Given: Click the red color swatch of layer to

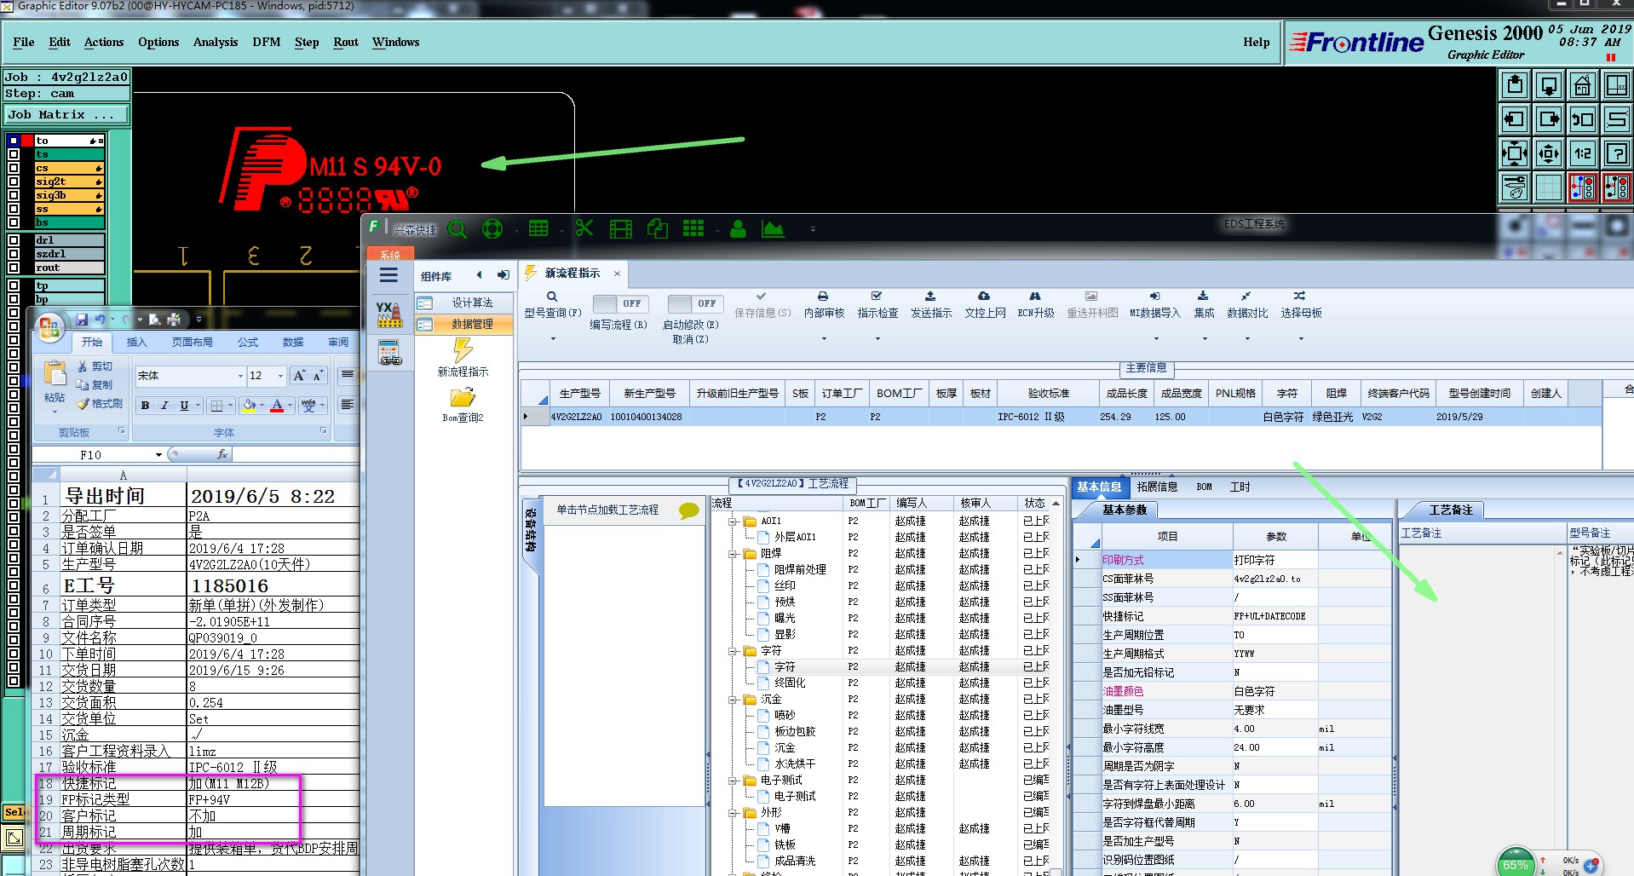Looking at the screenshot, I should [x=26, y=141].
